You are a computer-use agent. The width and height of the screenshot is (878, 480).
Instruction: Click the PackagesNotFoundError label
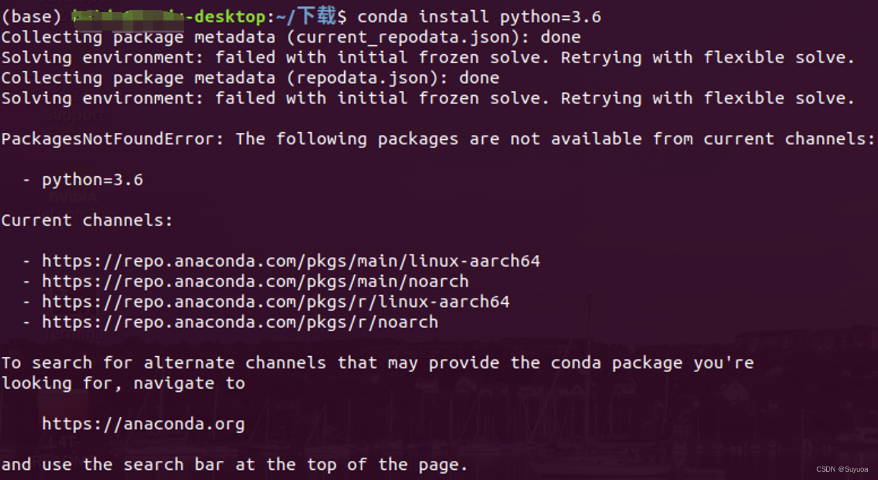click(x=112, y=139)
